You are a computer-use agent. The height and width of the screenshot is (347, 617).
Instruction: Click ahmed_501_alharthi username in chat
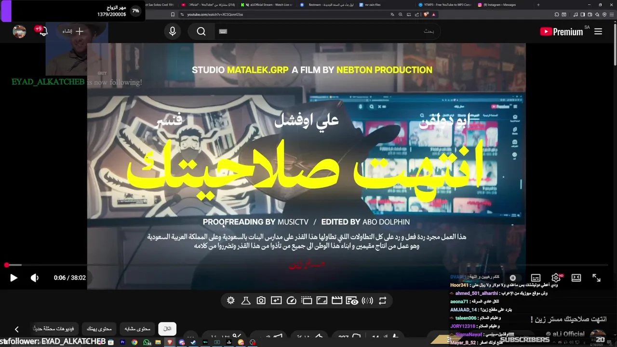pos(477,294)
